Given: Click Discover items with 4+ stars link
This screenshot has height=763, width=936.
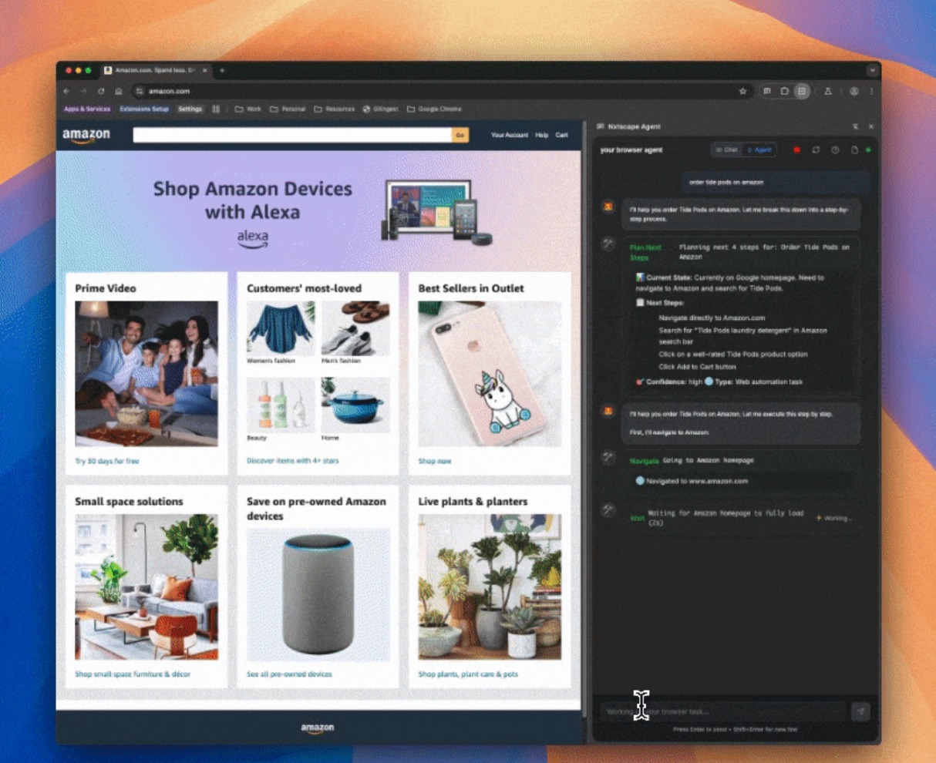Looking at the screenshot, I should [292, 461].
